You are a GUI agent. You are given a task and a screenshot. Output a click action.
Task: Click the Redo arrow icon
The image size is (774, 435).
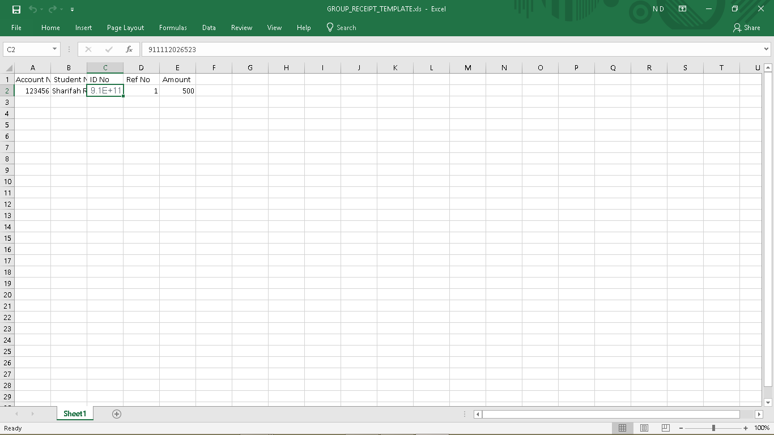tap(53, 9)
